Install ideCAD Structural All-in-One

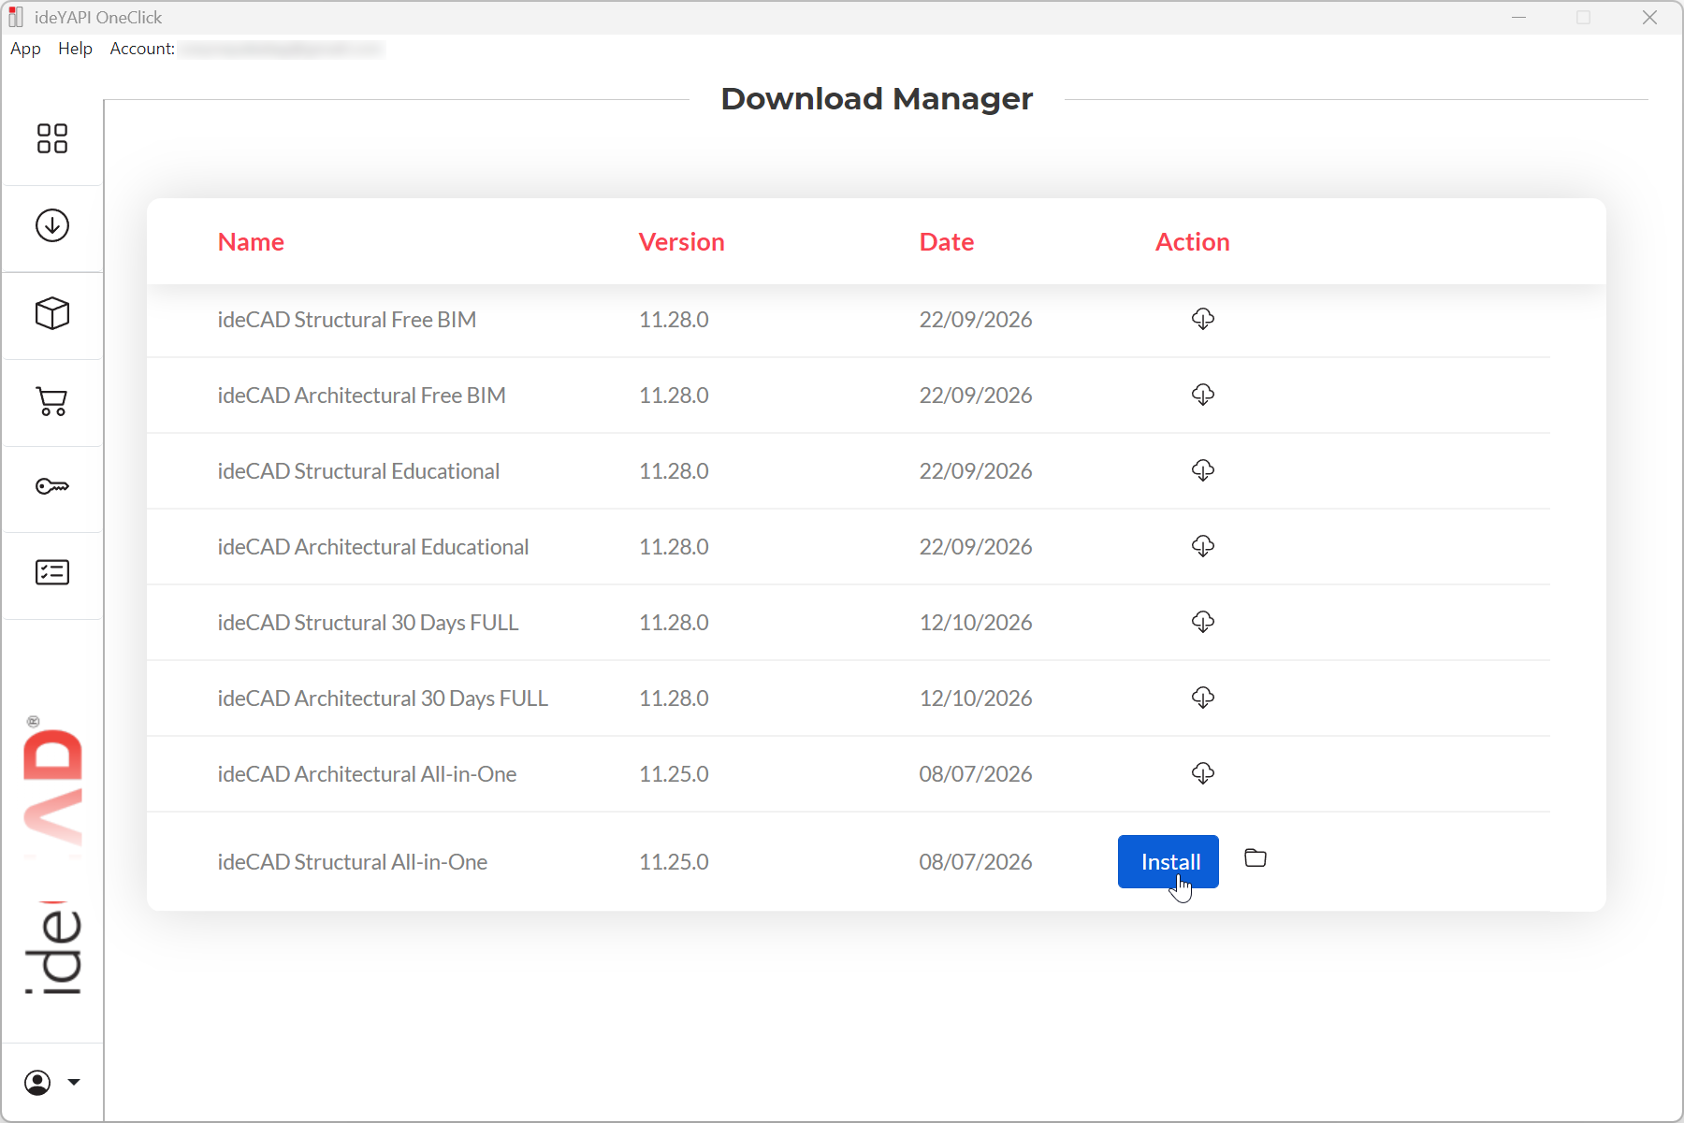1169,862
